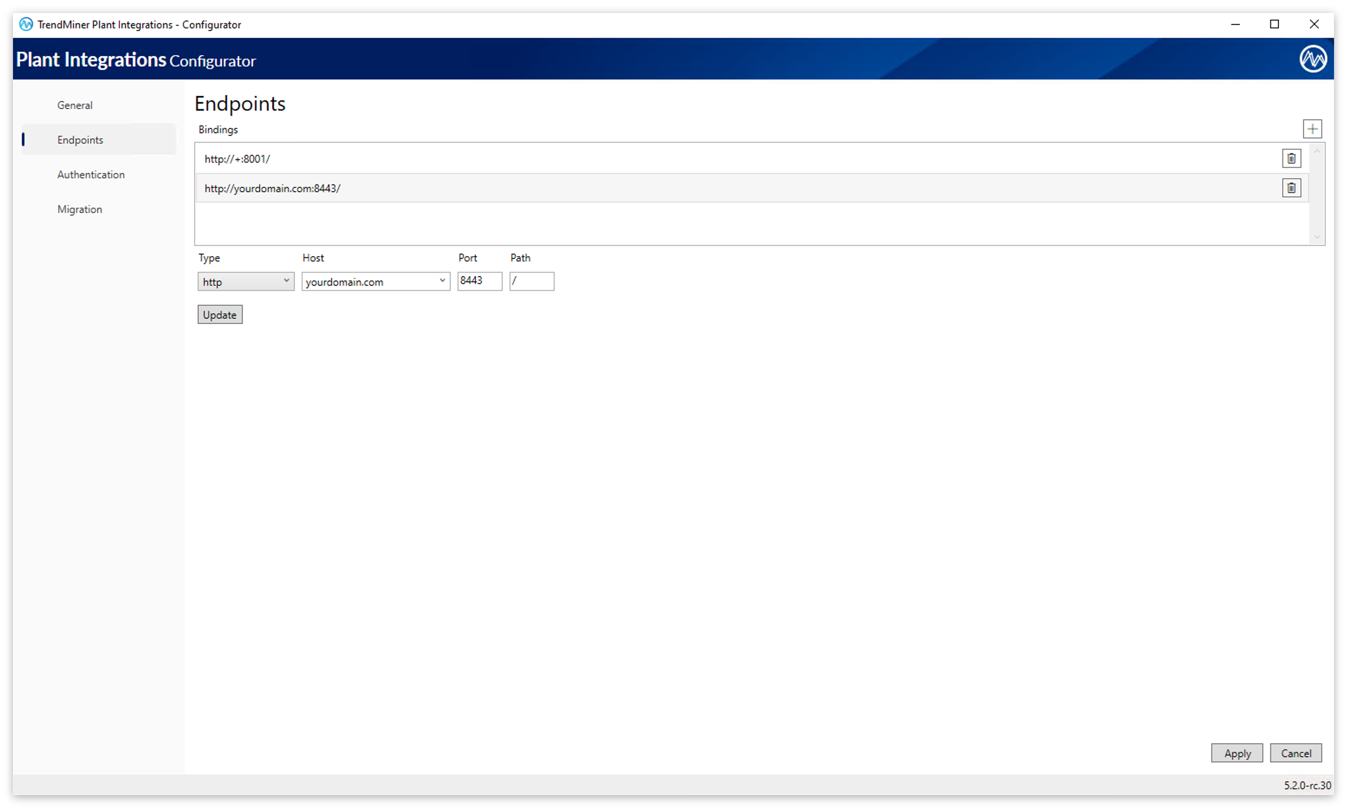The image size is (1347, 808).
Task: Click inside the Path input field
Action: [x=532, y=281]
